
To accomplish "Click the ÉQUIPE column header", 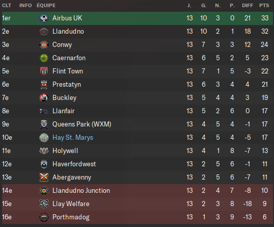I will pos(46,6).
